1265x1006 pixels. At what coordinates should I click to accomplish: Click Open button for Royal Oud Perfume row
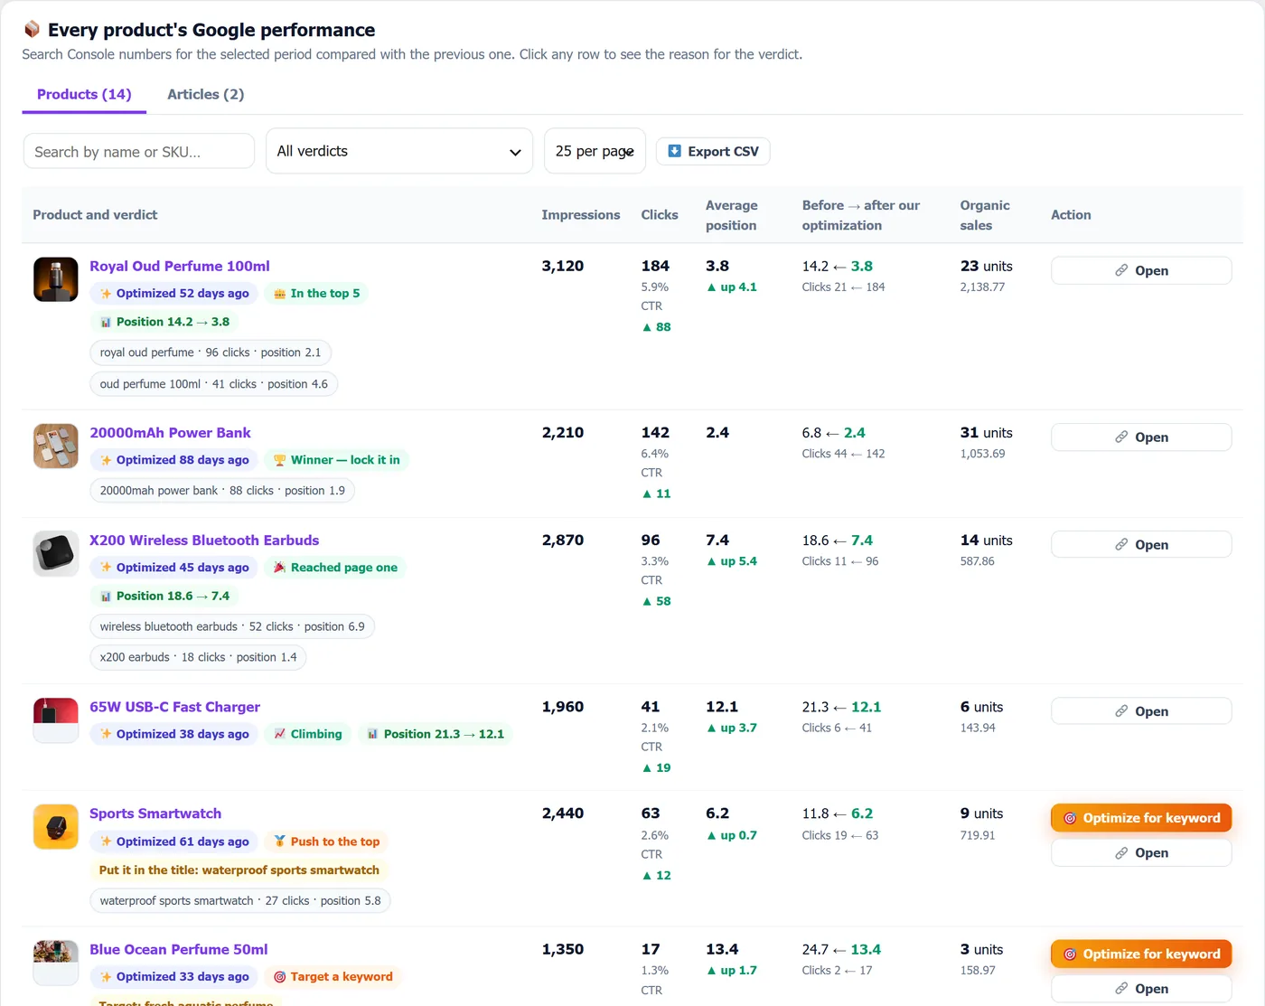[1141, 270]
